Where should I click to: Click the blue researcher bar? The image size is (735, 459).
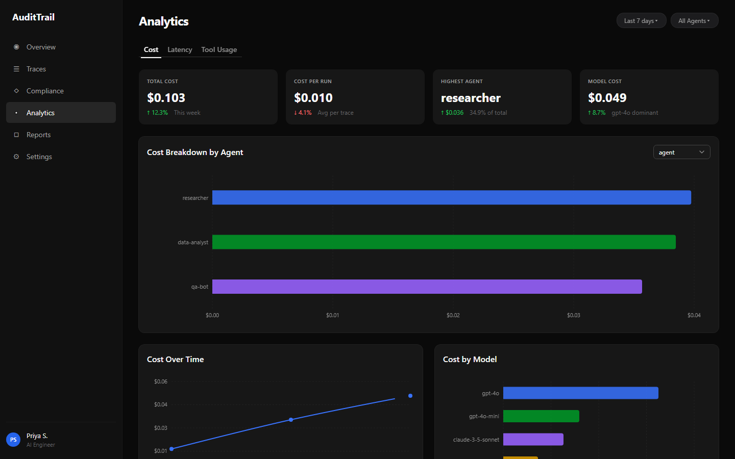tap(451, 198)
